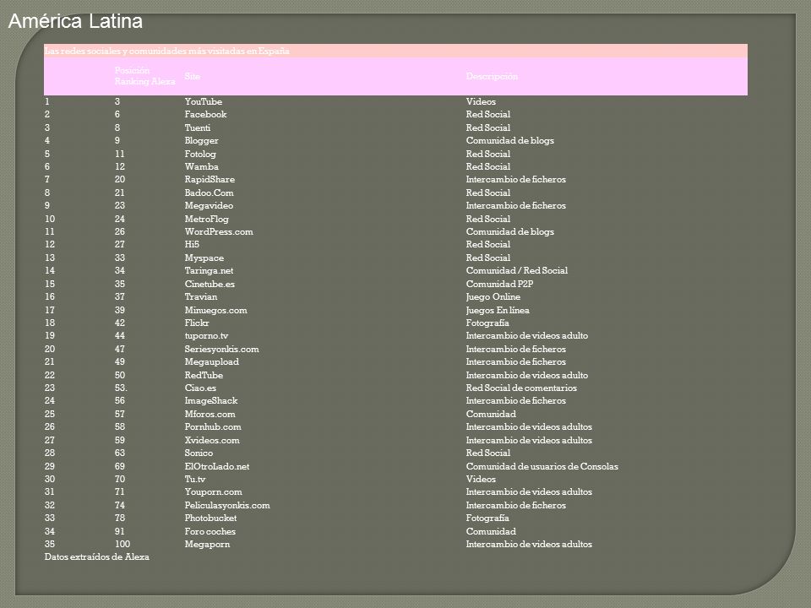
Task: Click 'Red Social' description in Facebook row
Action: [487, 114]
